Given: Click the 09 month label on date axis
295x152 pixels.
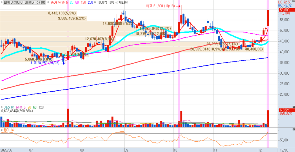Looking at the screenshot, I should (126, 150).
